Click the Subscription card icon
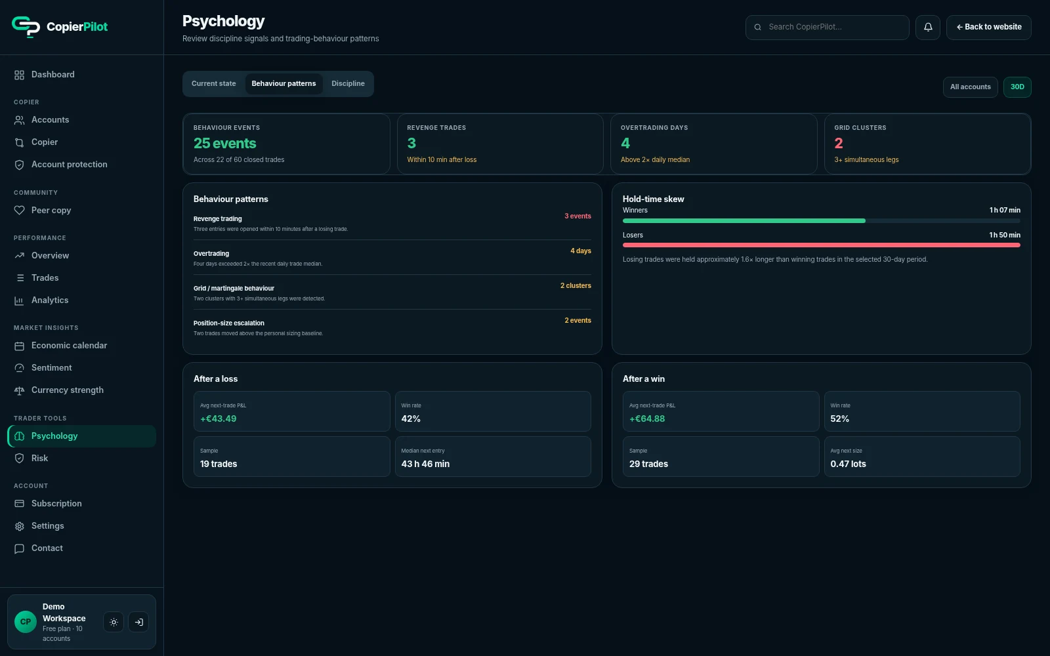Image resolution: width=1050 pixels, height=656 pixels. pyautogui.click(x=19, y=504)
